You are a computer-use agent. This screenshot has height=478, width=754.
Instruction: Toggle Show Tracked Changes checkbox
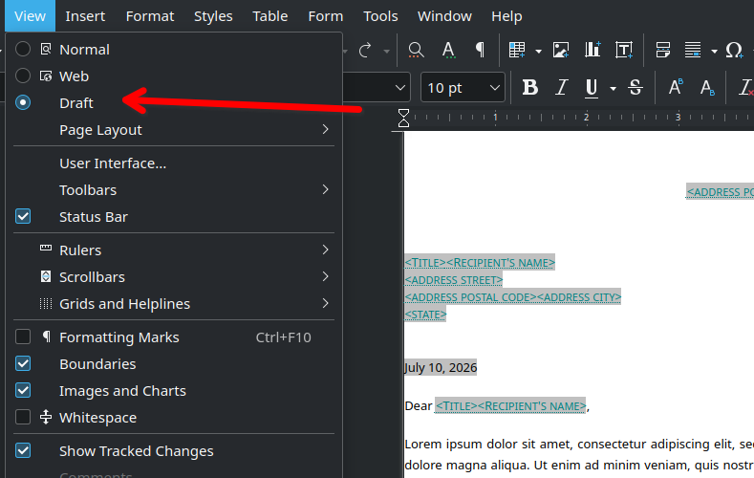[x=23, y=450]
